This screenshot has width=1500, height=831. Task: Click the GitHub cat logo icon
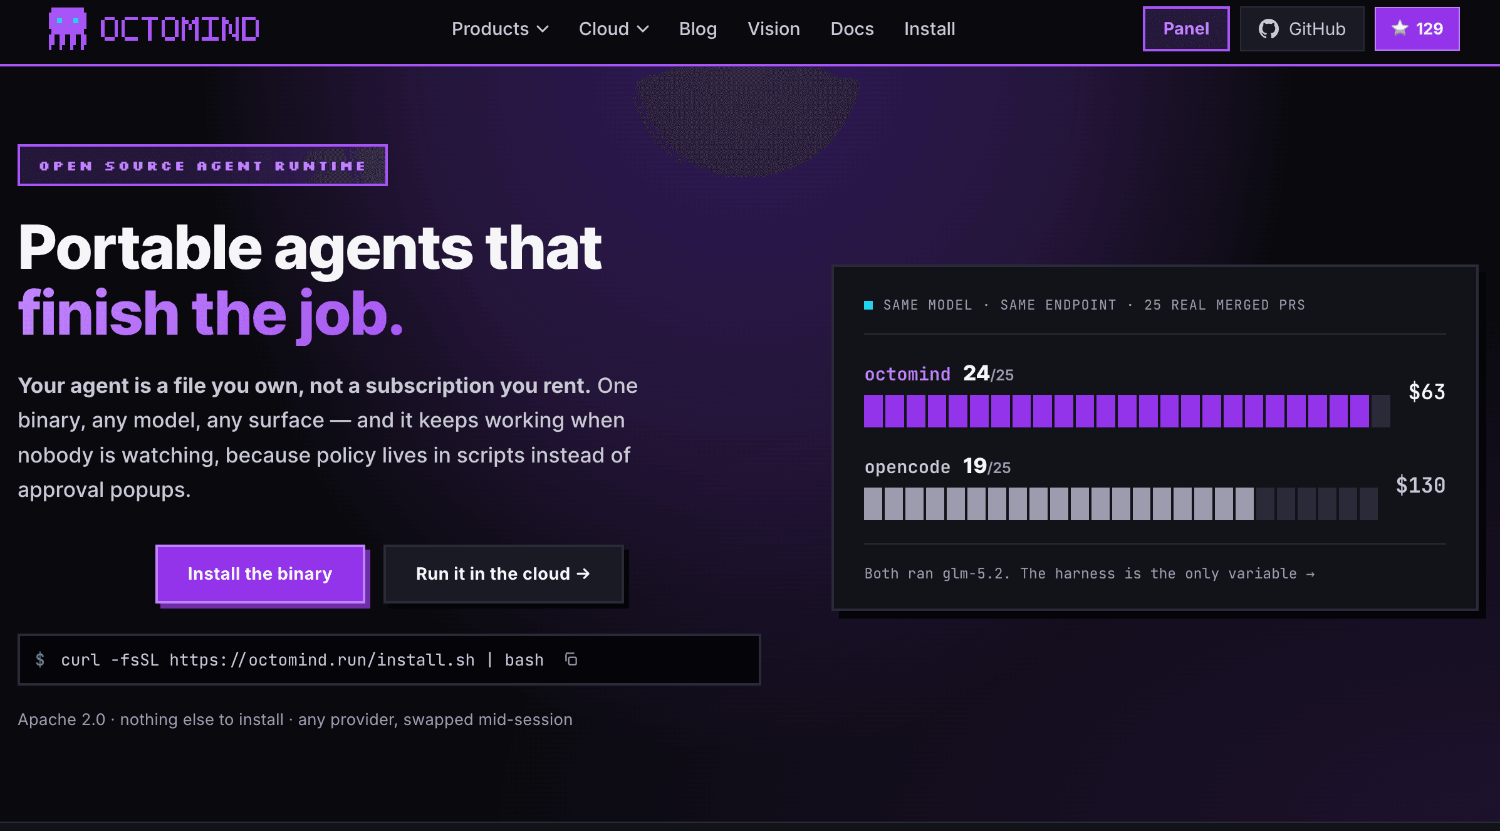click(x=1269, y=29)
